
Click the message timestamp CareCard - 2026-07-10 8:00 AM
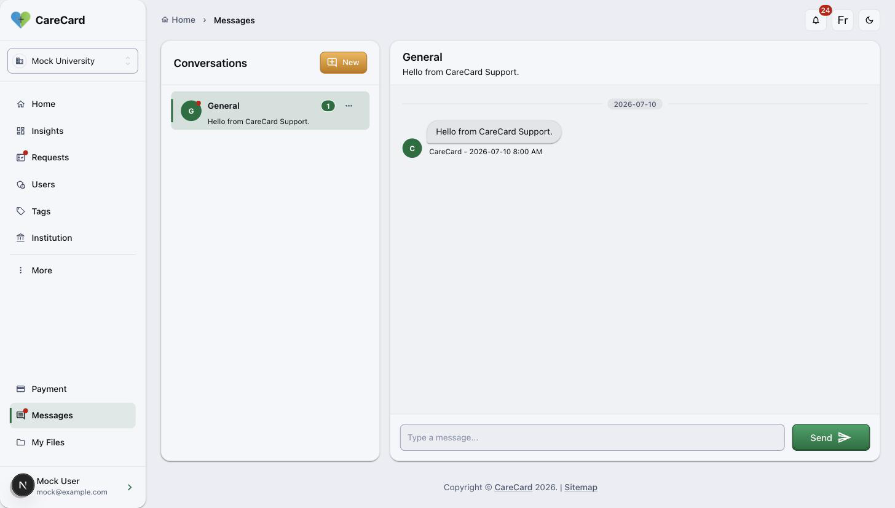tap(486, 152)
